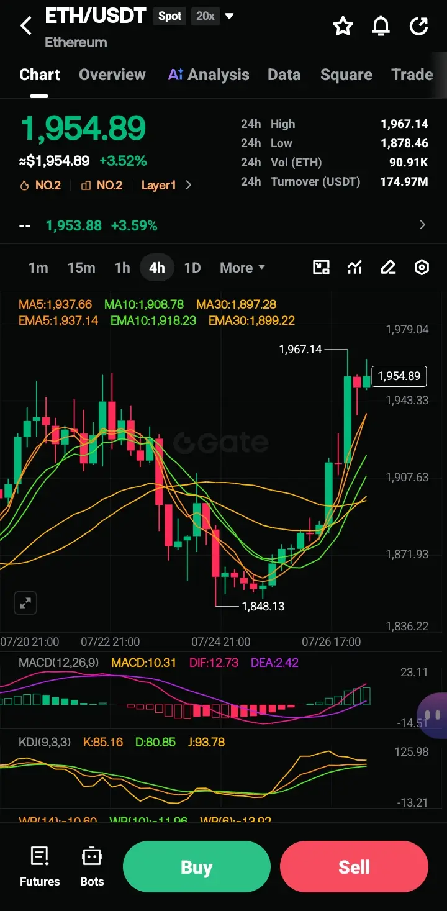The width and height of the screenshot is (447, 911).
Task: Open the chart indicators icon
Action: coord(354,268)
